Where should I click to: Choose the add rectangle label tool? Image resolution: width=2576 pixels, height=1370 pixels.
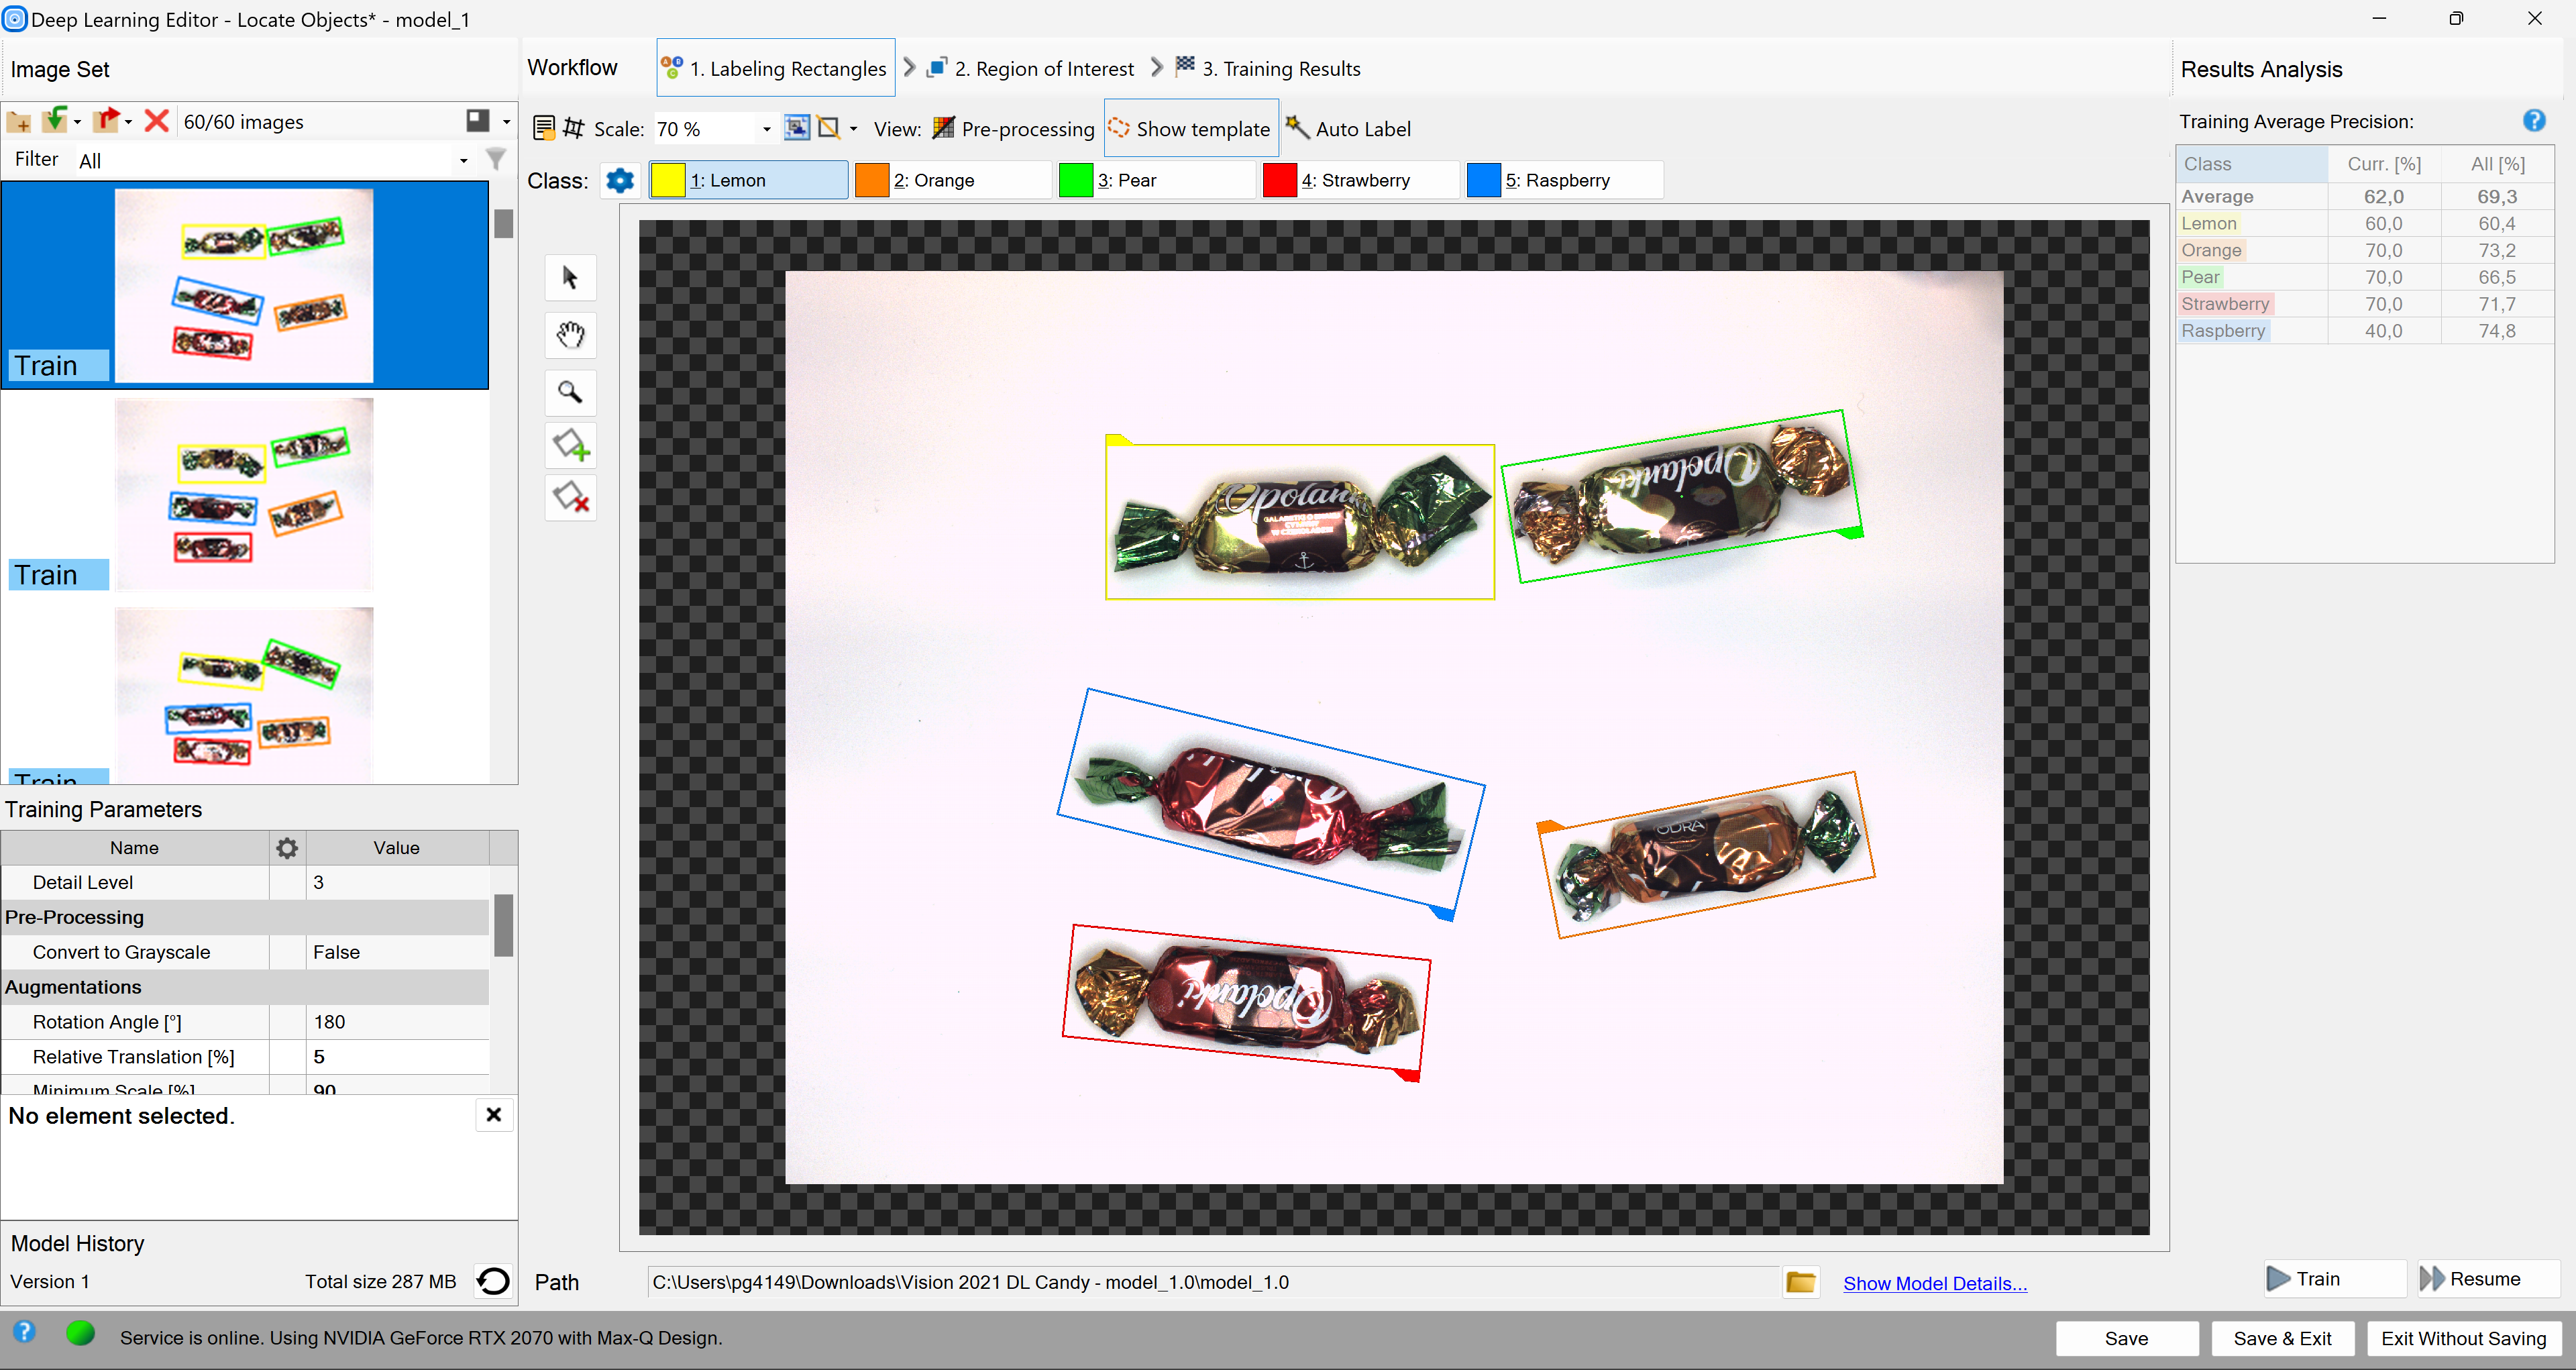[x=571, y=445]
